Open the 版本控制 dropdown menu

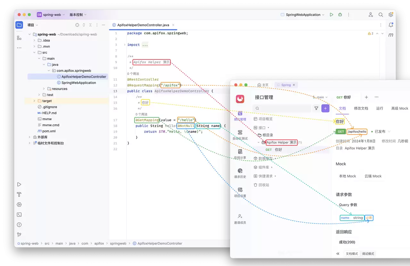click(78, 15)
